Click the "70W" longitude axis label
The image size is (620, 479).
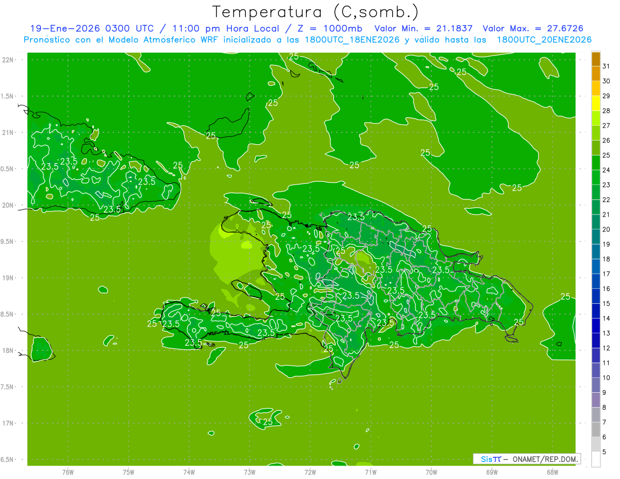point(431,473)
